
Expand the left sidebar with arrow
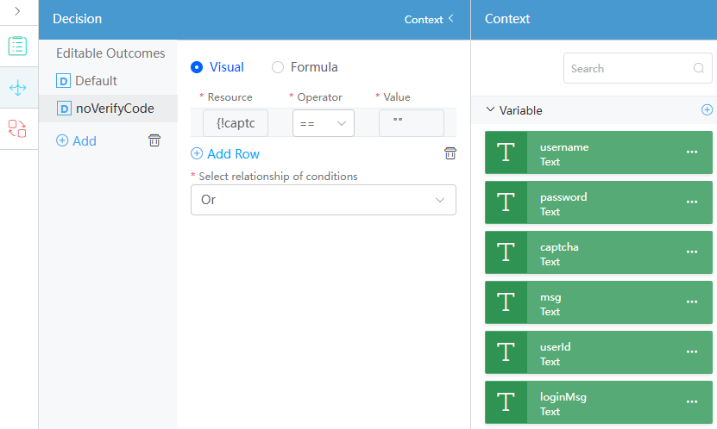17,11
